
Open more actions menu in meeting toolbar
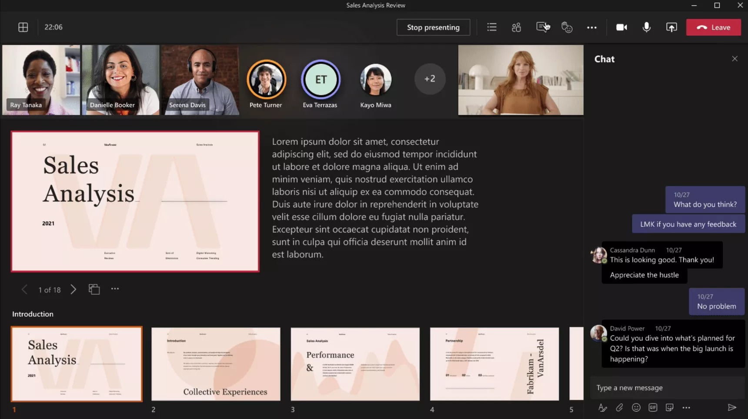(591, 27)
